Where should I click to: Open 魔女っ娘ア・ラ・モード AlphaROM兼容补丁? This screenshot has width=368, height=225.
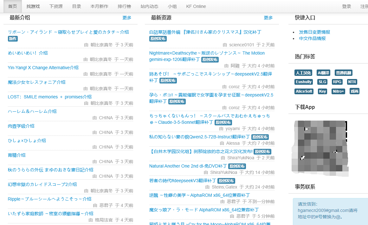(204, 210)
